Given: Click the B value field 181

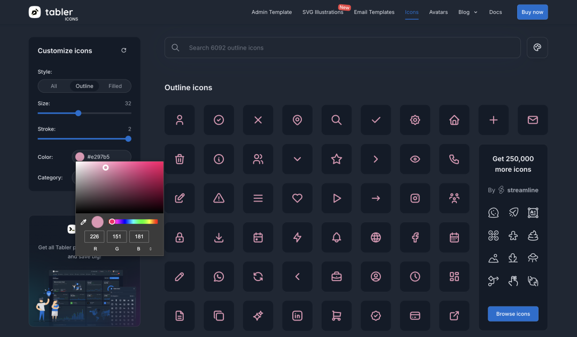Looking at the screenshot, I should click(139, 236).
